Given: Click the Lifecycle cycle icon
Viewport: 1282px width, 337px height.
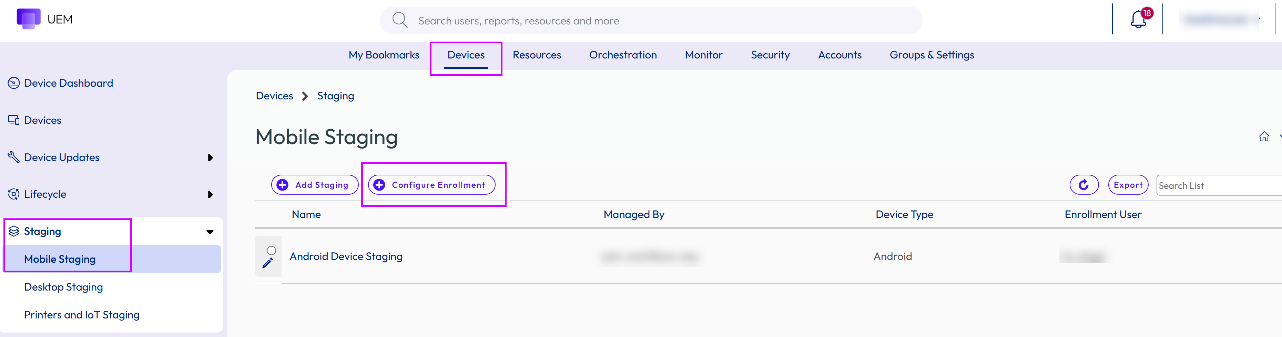Looking at the screenshot, I should click(13, 194).
